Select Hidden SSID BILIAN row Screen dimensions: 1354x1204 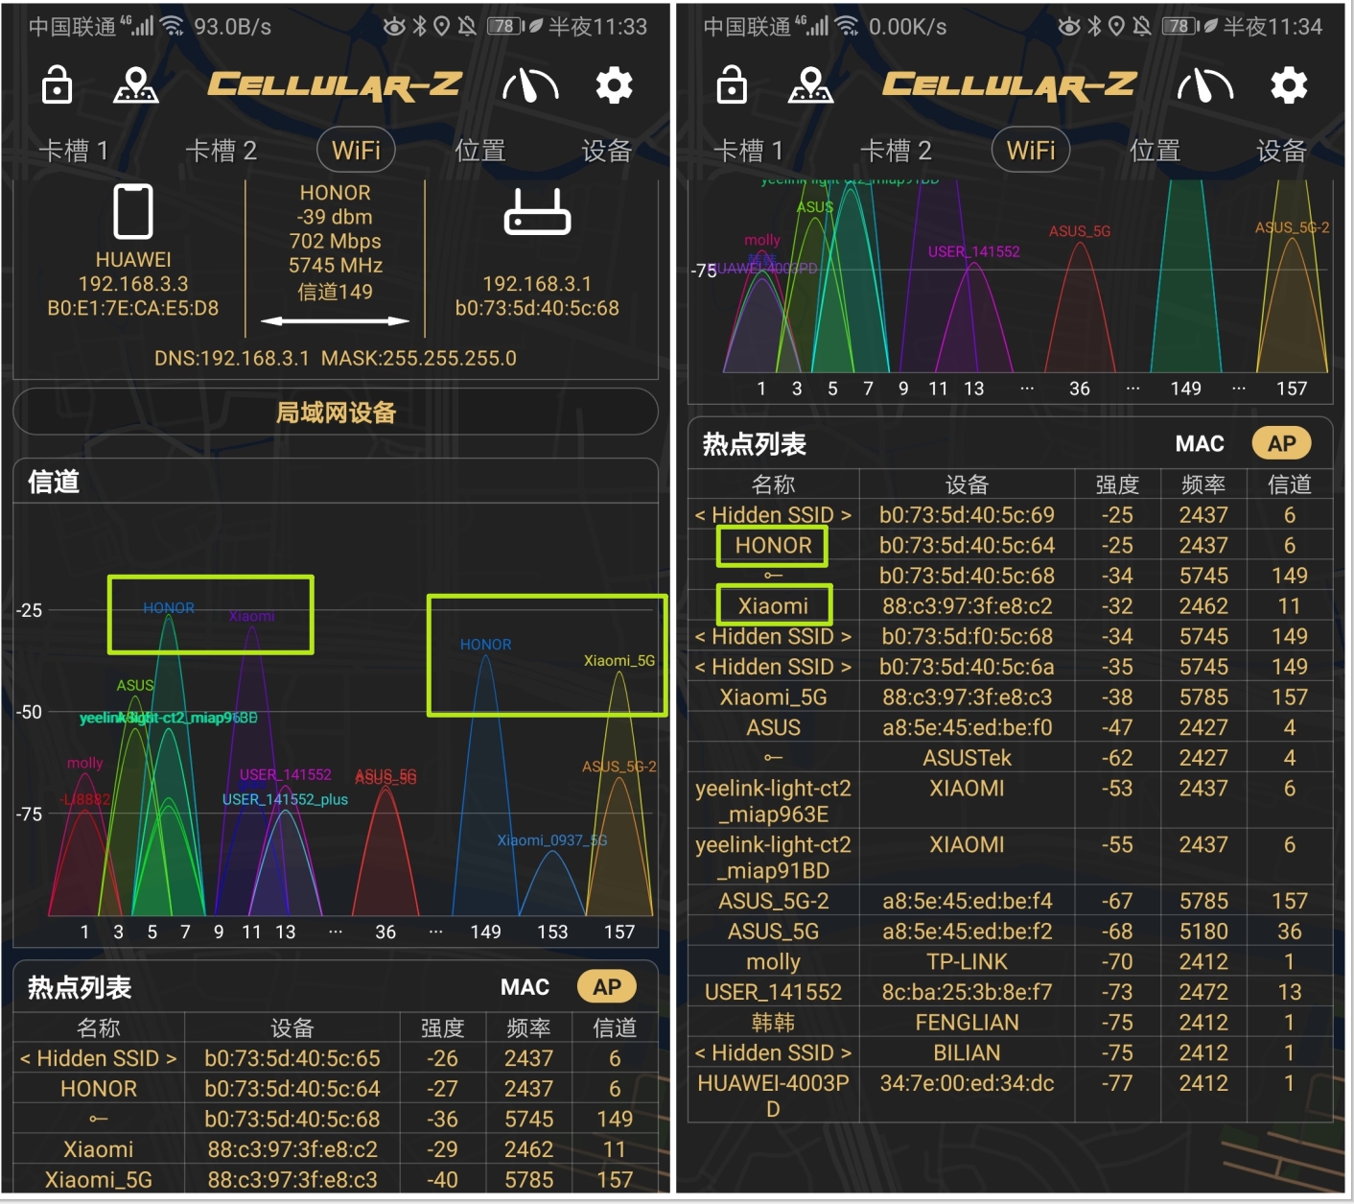[x=1011, y=1053]
